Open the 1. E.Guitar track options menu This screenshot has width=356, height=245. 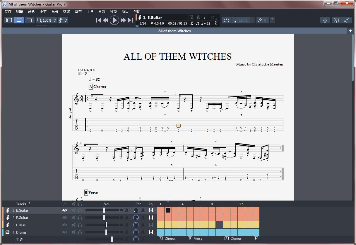205,18
